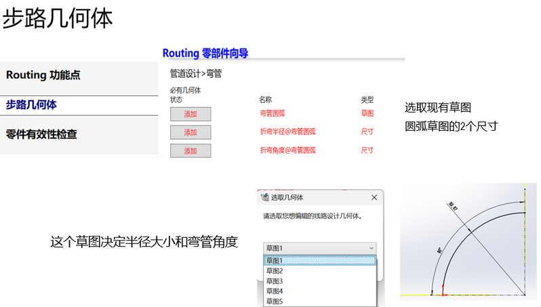Click 弯管圆弧 name text
This screenshot has width=541, height=307.
[273, 113]
